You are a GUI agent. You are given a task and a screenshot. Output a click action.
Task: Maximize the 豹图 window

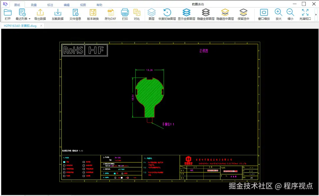[x=304, y=4]
